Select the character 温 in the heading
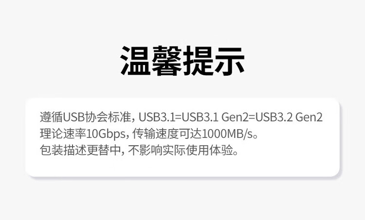The width and height of the screenshot is (365, 220). 135,61
